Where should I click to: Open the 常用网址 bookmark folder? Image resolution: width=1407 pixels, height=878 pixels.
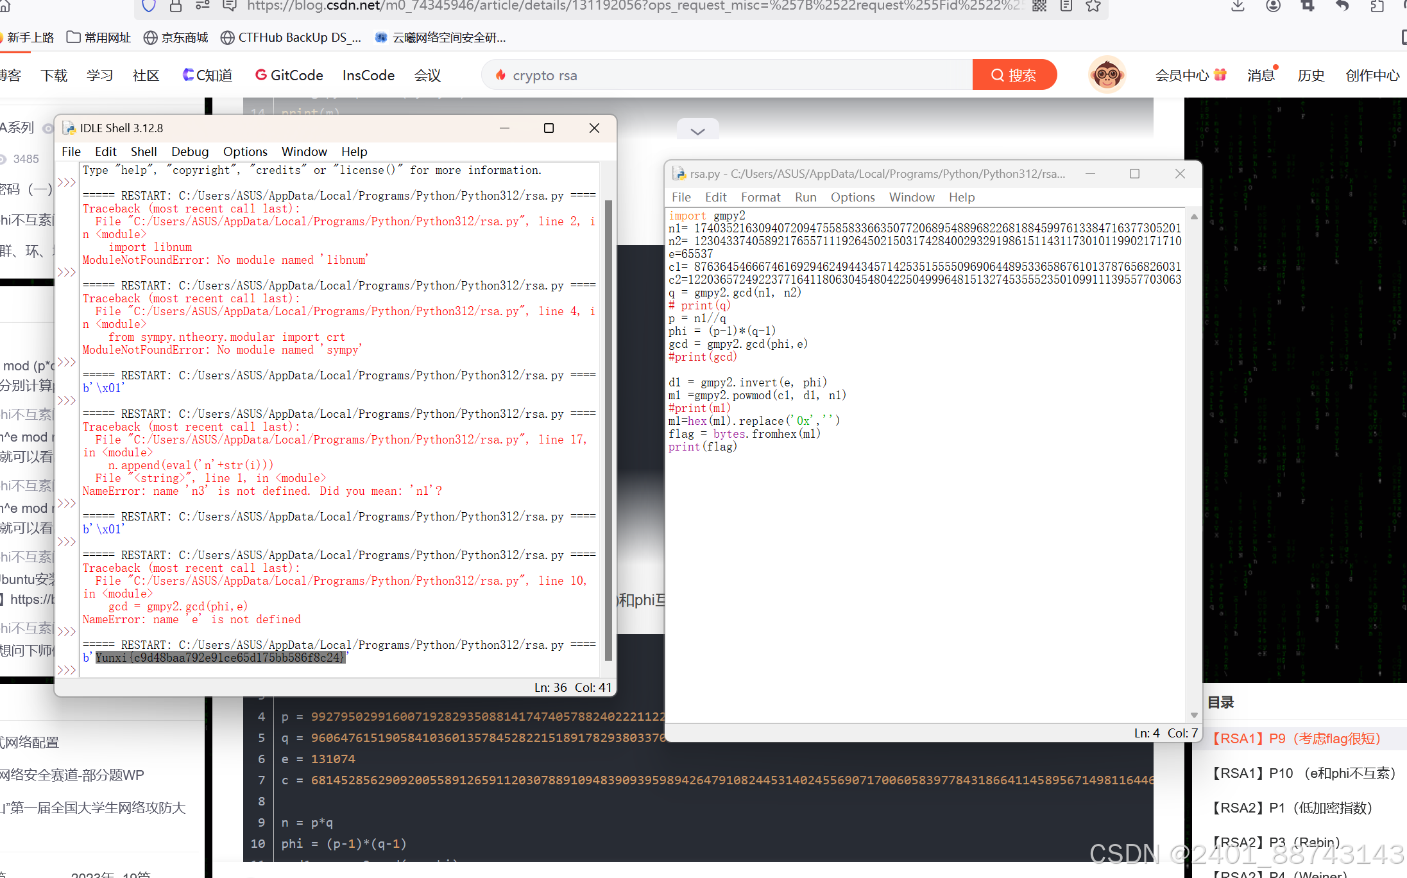coord(99,38)
